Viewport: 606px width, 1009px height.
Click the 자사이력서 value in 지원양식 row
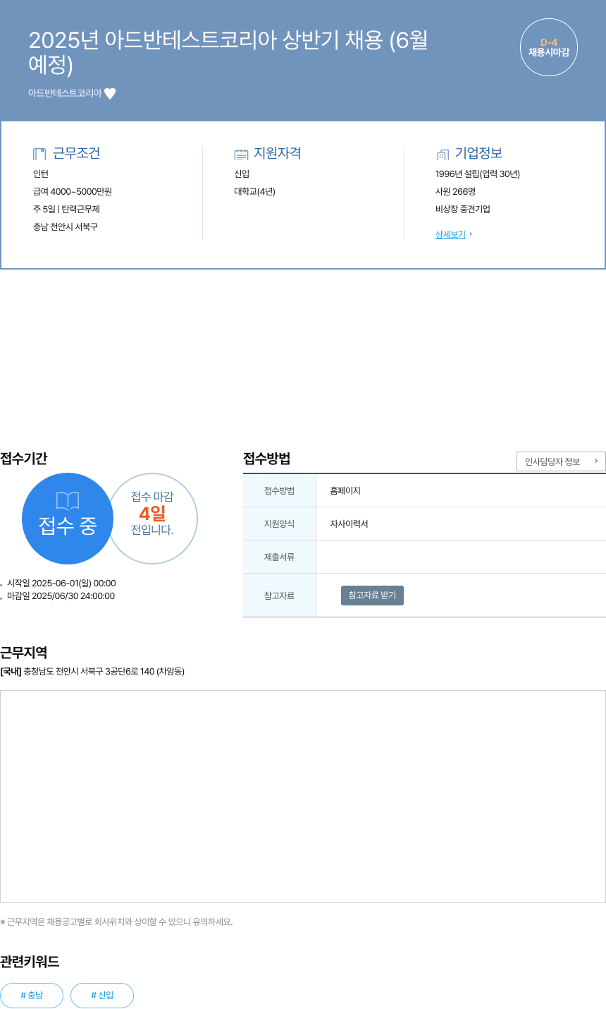[x=349, y=524]
